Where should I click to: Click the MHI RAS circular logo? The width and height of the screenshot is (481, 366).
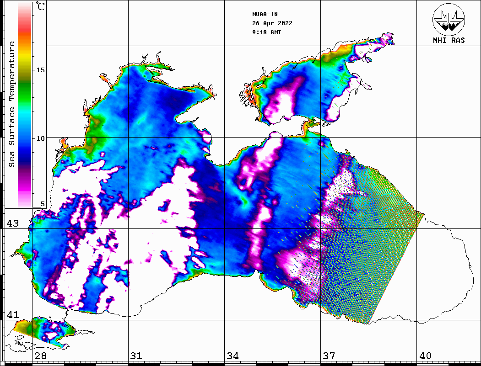click(449, 19)
